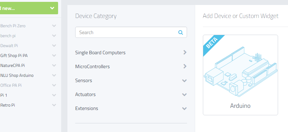Open NLU Shop Arduino chevron

pyautogui.click(x=54, y=75)
